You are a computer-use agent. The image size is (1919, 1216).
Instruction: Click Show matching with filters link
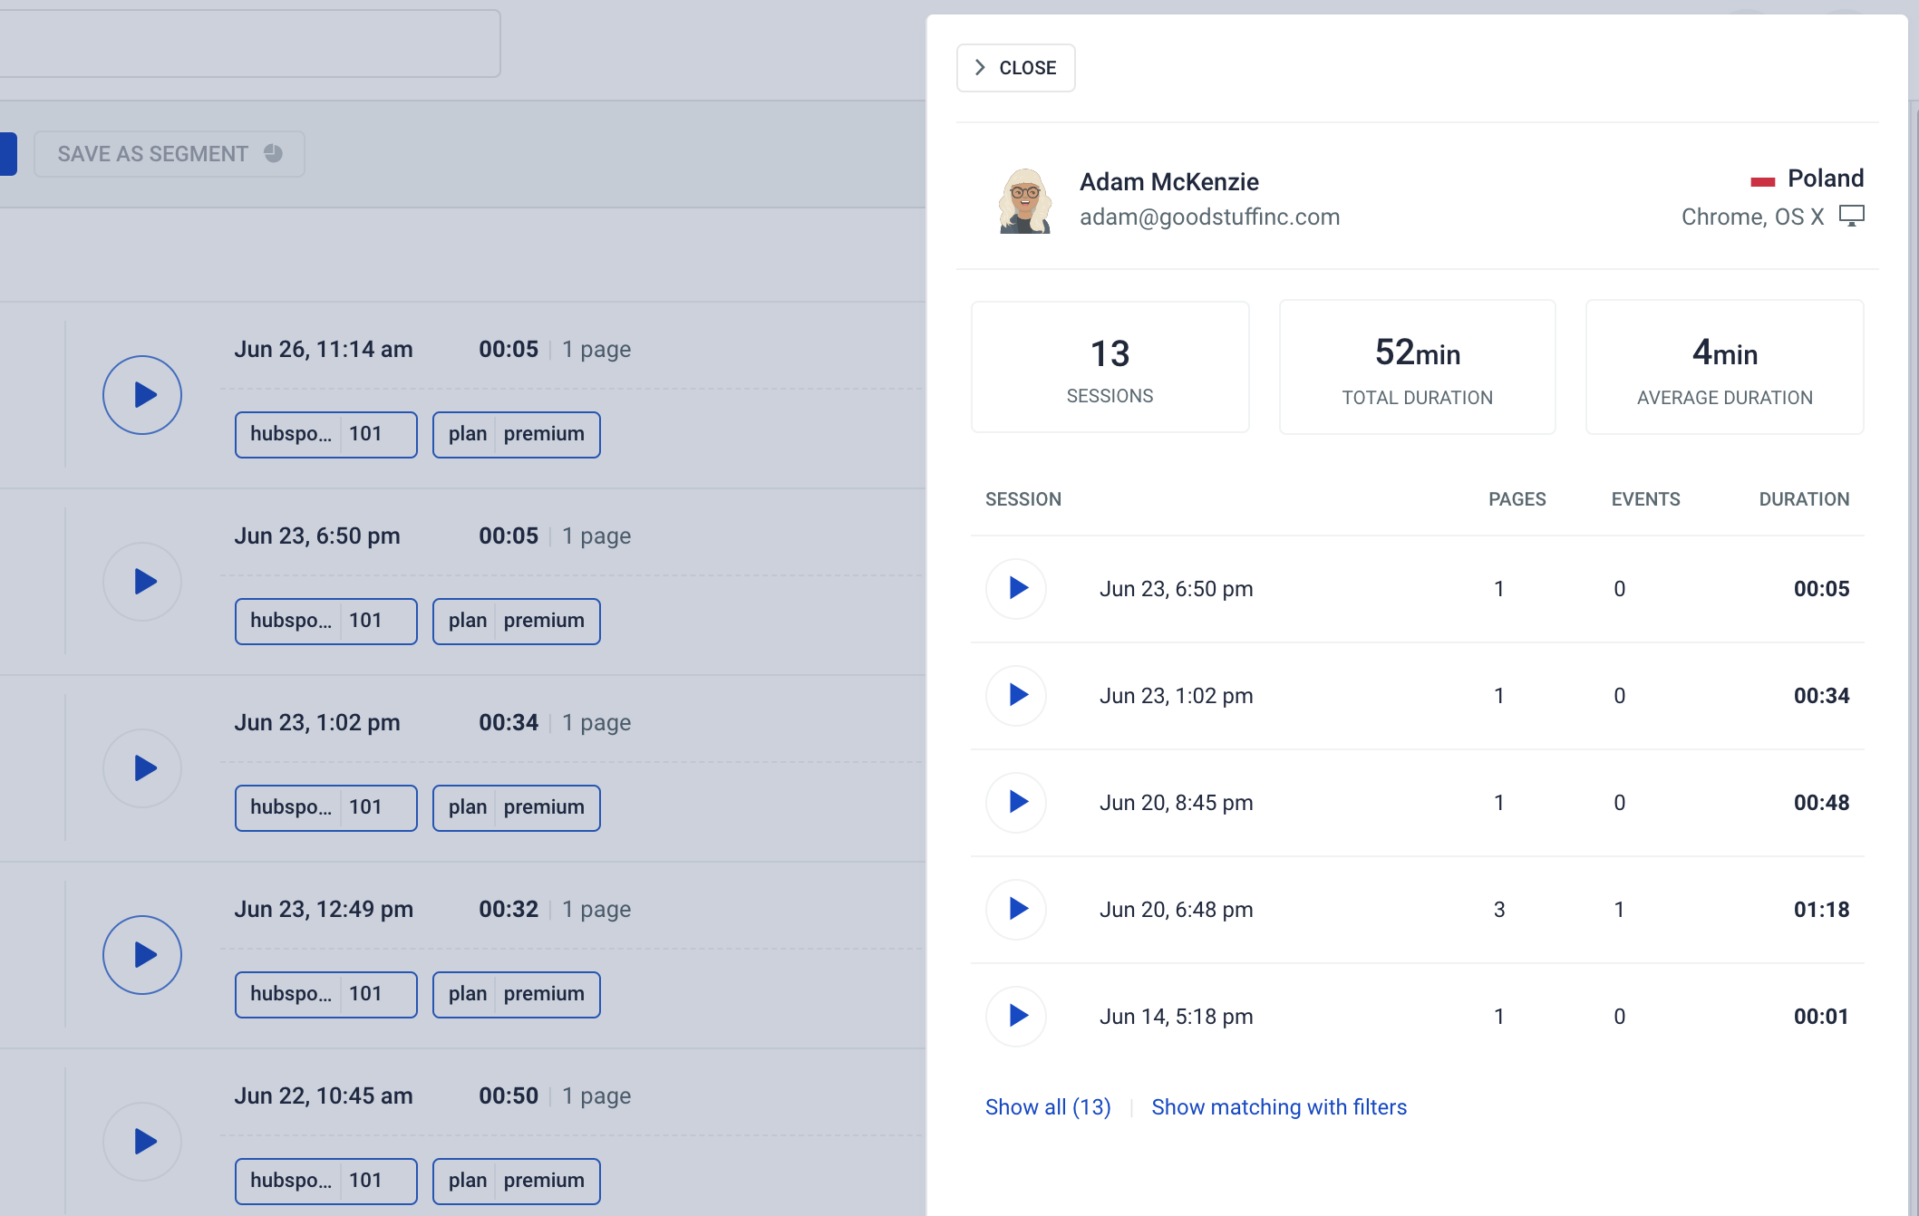1279,1107
